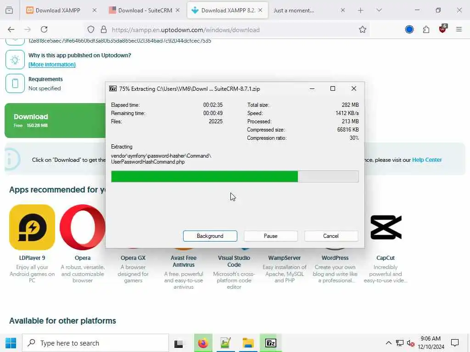Open the Windows Start menu
The image size is (470, 352).
tap(11, 343)
